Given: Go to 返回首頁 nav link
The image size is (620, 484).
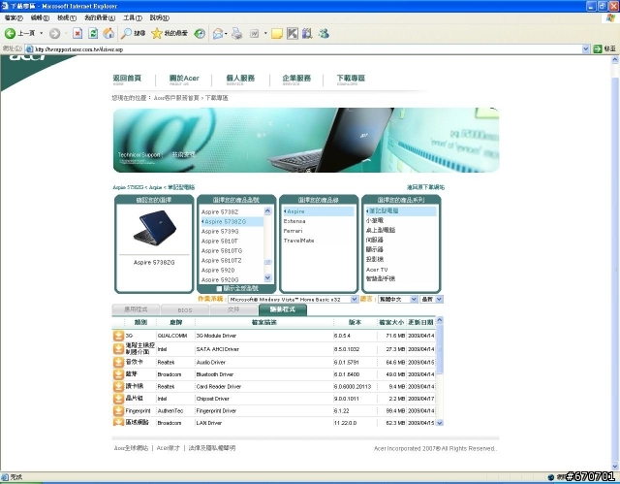Looking at the screenshot, I should click(x=127, y=79).
